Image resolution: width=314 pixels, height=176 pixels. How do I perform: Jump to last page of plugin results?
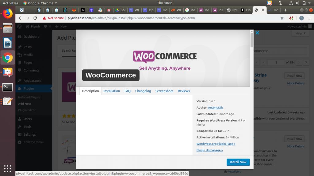pyautogui.click(x=306, y=62)
